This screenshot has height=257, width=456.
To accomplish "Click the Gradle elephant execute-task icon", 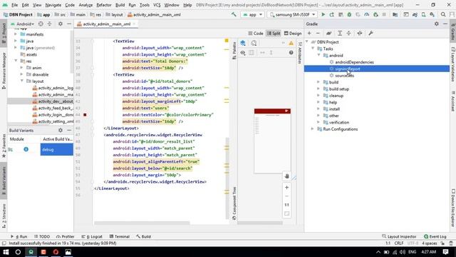I will [329, 34].
